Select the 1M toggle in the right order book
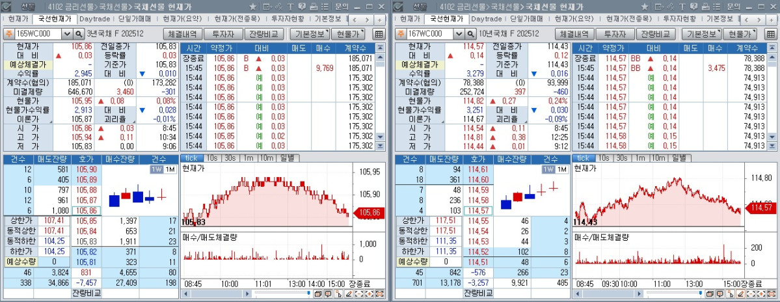 pos(561,169)
